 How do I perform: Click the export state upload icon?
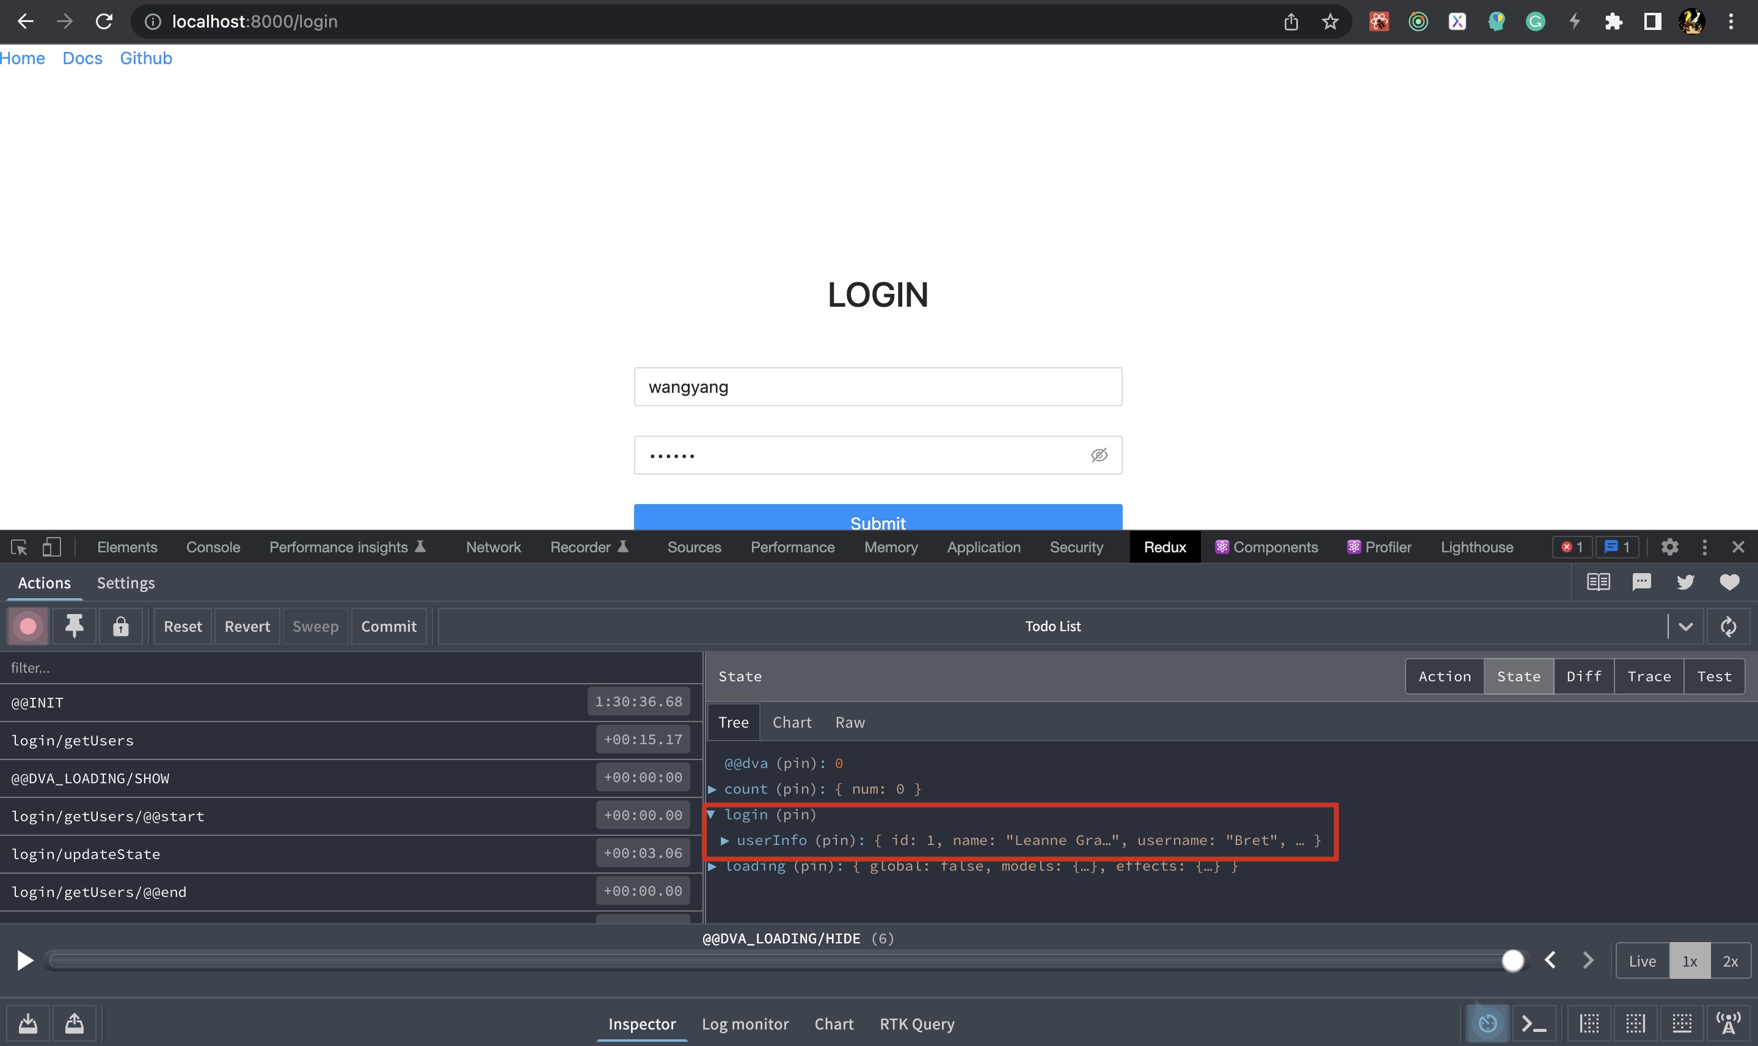tap(74, 1023)
